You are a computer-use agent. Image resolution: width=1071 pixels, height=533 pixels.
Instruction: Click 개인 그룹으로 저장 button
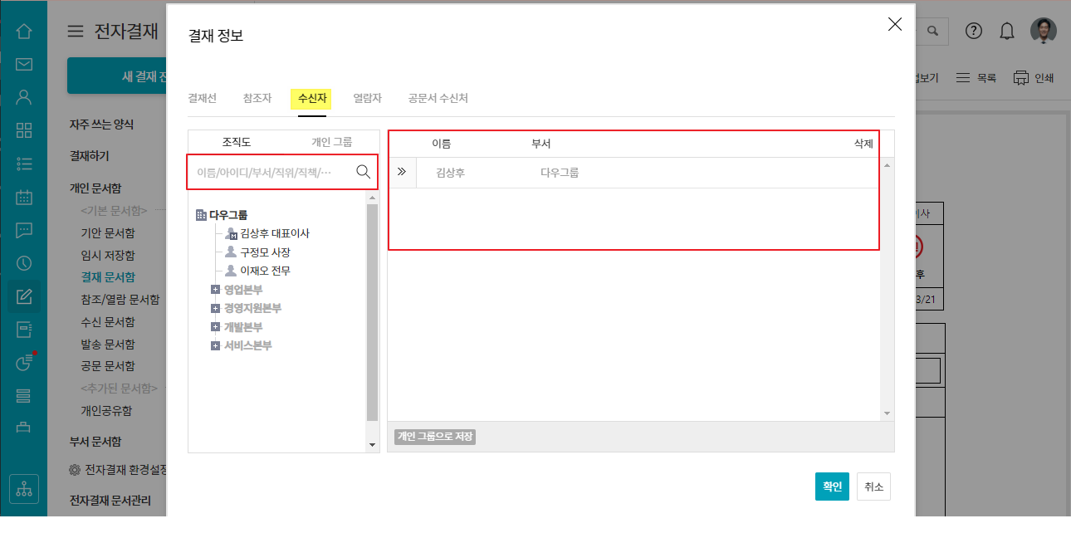click(x=435, y=436)
